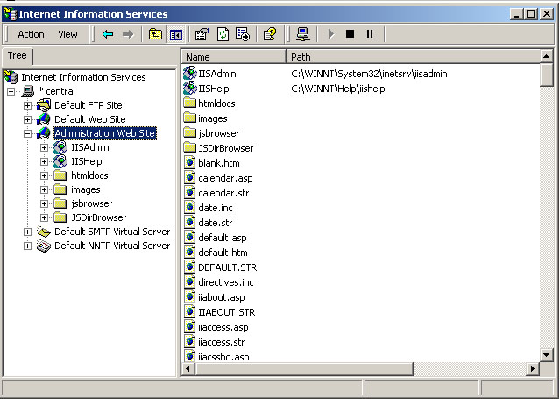Stop the item with stop button

click(350, 34)
